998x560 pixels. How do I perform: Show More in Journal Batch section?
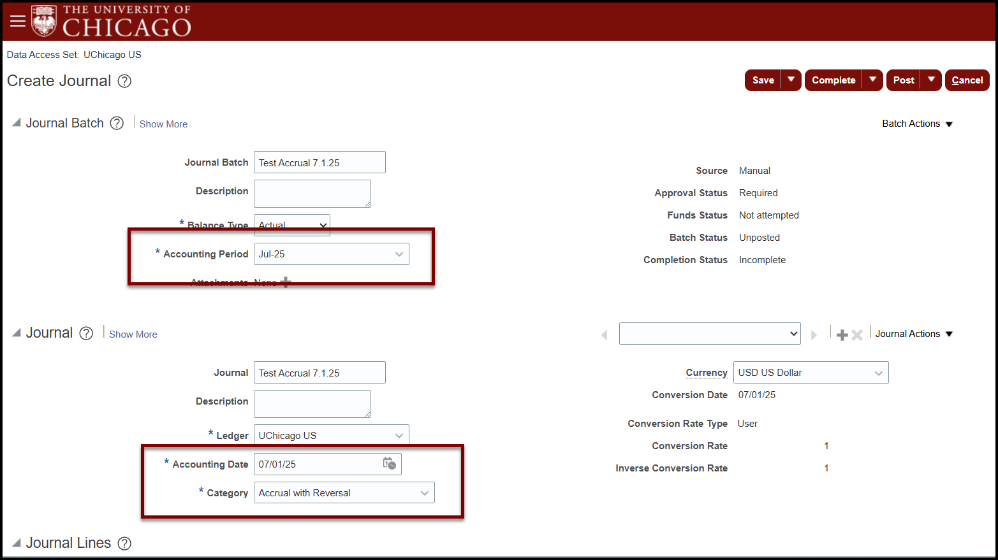163,124
